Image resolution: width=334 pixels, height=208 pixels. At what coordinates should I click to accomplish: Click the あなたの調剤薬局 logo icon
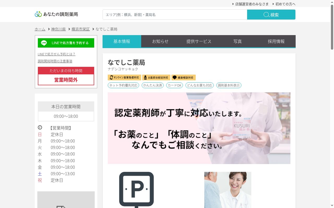[x=38, y=14]
